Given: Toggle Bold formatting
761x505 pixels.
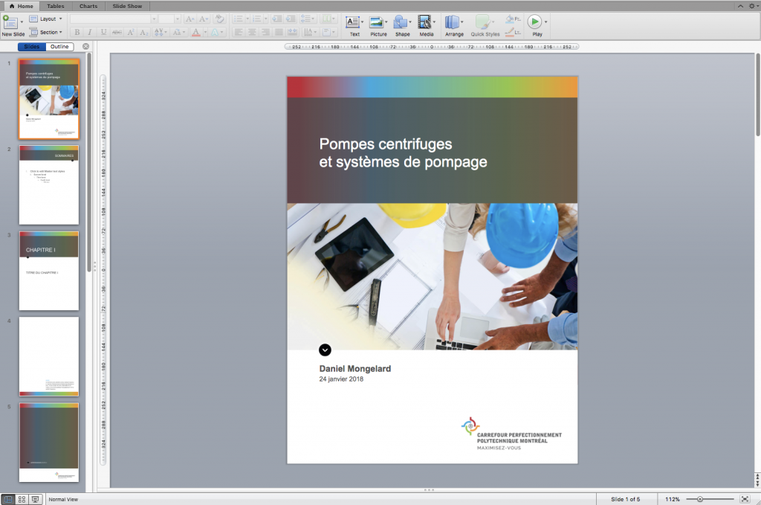Looking at the screenshot, I should tap(77, 33).
